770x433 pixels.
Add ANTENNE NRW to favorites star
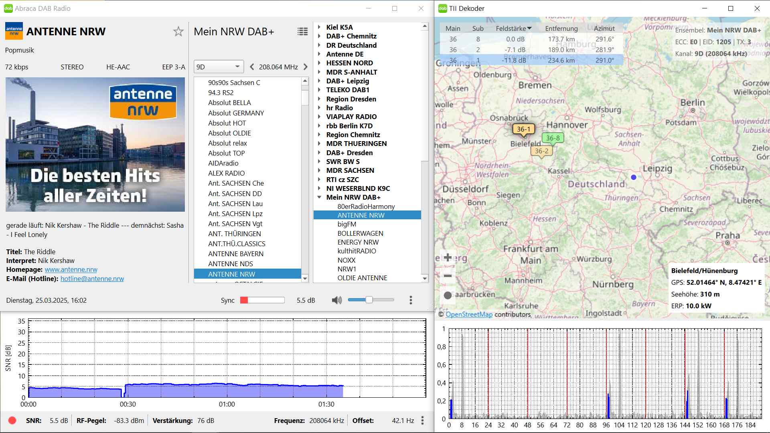[178, 32]
